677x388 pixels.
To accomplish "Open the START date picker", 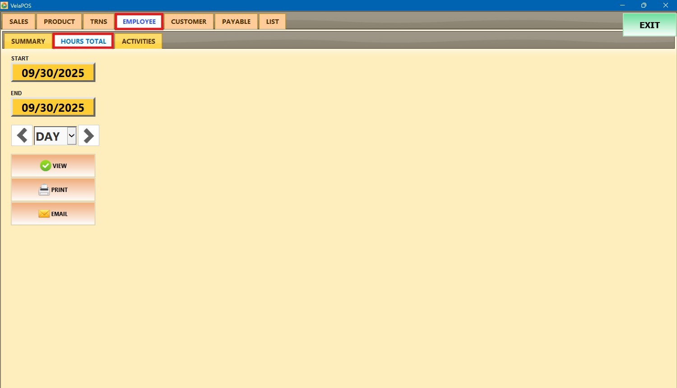I will pos(53,73).
